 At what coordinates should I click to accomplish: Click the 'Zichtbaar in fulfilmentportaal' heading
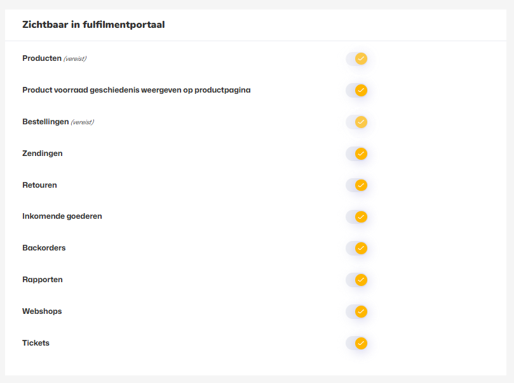point(93,25)
